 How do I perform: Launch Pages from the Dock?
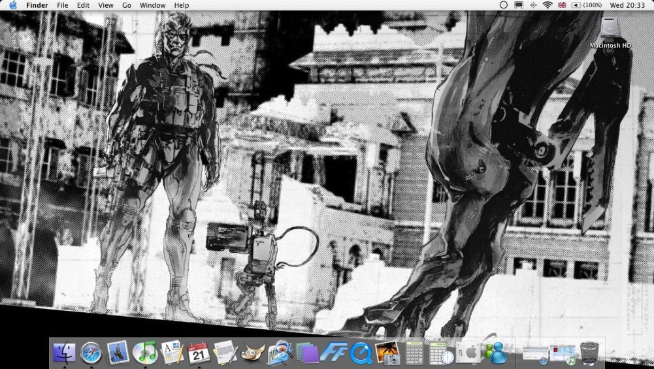(172, 353)
